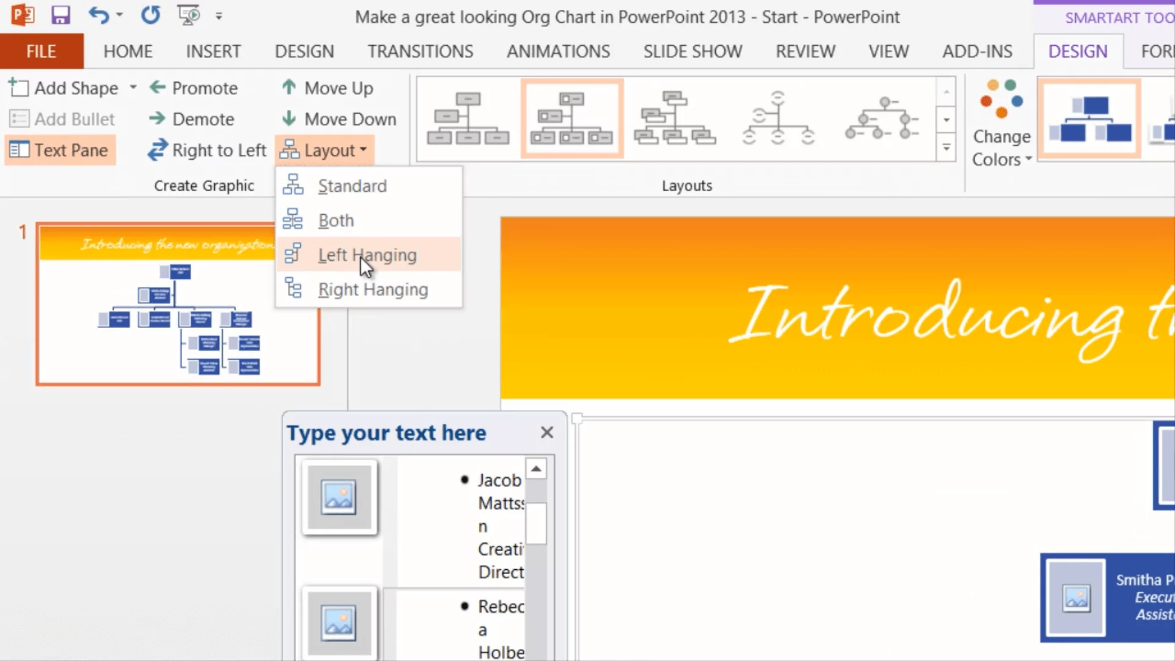The width and height of the screenshot is (1175, 661).
Task: Expand the Layouts gallery more arrow
Action: point(946,148)
